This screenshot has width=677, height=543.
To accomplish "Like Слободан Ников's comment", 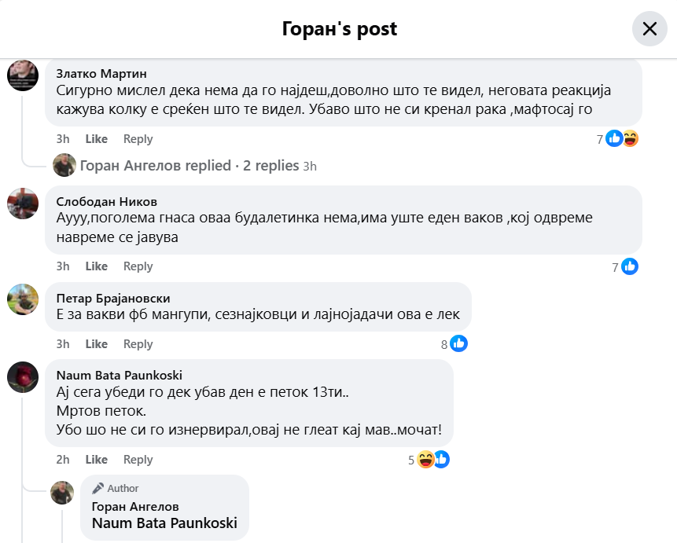I will pyautogui.click(x=97, y=266).
